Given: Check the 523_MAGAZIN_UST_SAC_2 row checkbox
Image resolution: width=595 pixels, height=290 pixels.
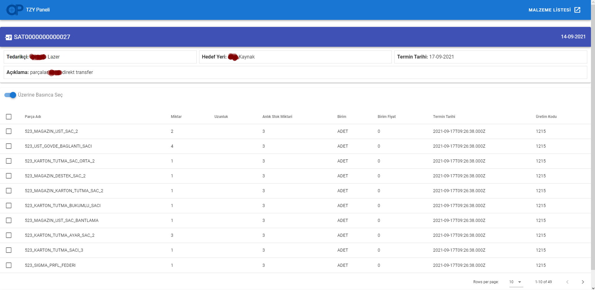Looking at the screenshot, I should pos(9,131).
